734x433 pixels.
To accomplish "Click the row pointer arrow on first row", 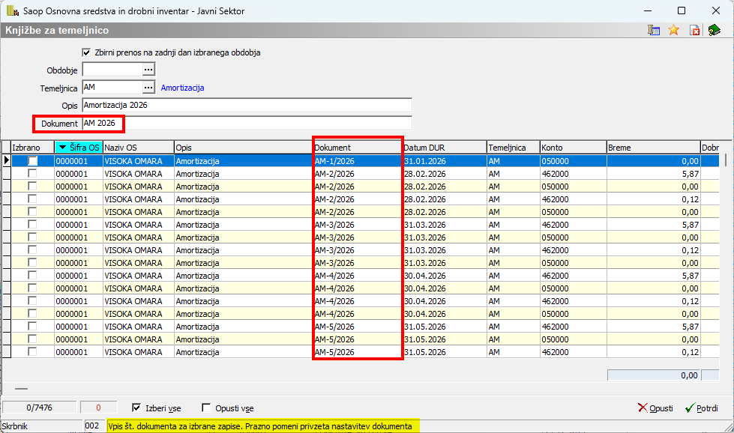I will pyautogui.click(x=7, y=160).
